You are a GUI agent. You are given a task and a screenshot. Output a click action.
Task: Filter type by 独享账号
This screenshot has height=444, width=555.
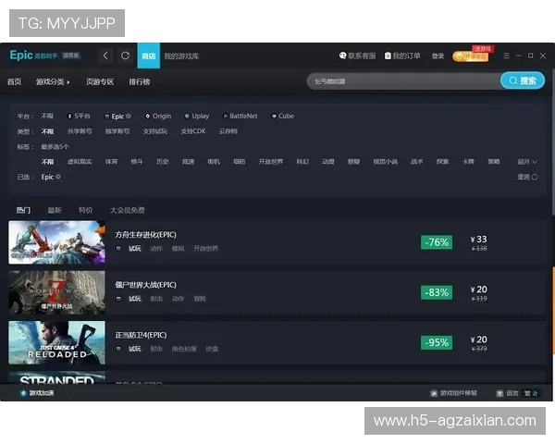(117, 131)
